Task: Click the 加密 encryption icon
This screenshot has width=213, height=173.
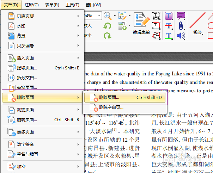Action: pyautogui.click(x=11, y=167)
